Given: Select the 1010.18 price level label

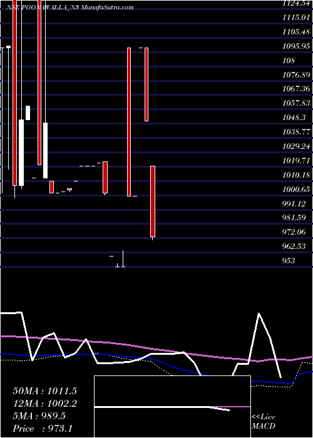Looking at the screenshot, I should click(x=296, y=175).
